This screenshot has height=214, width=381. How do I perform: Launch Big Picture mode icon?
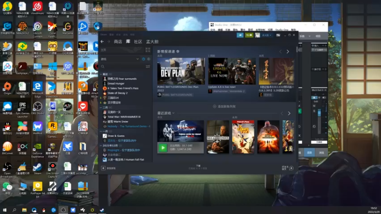278,35
